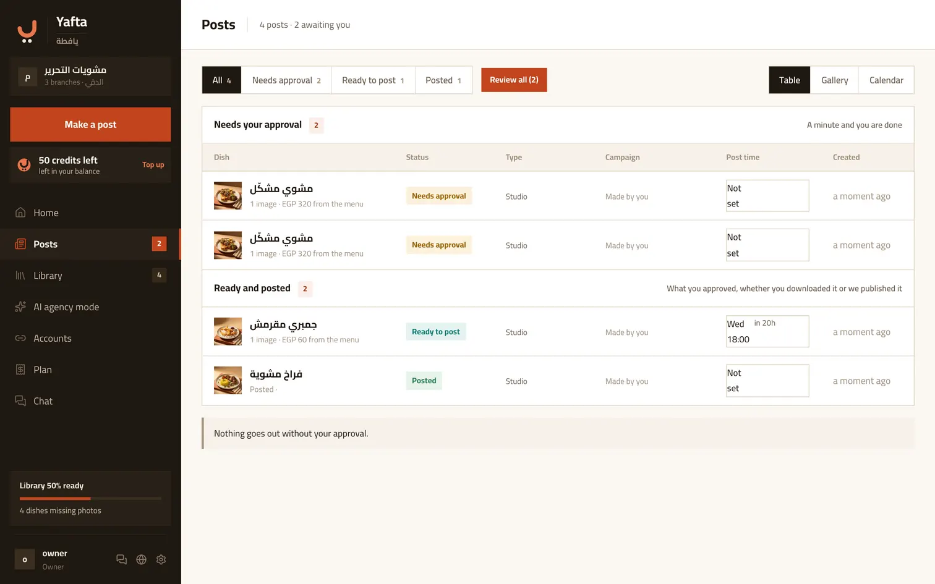Screen dimensions: 935x584
Task: Click the Campaign column header
Action: (623, 157)
